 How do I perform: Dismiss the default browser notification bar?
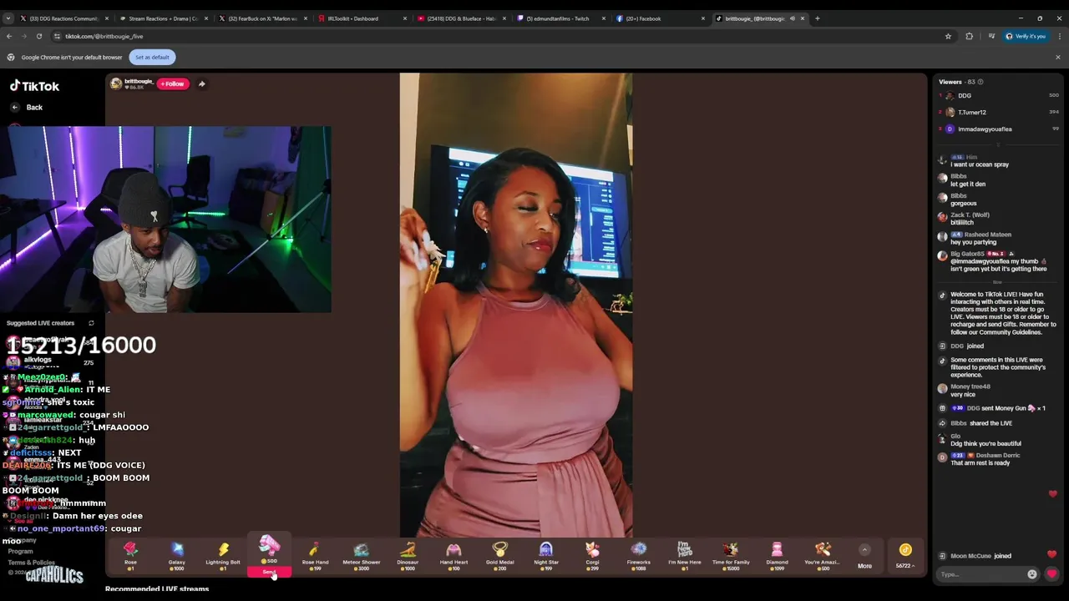1057,57
